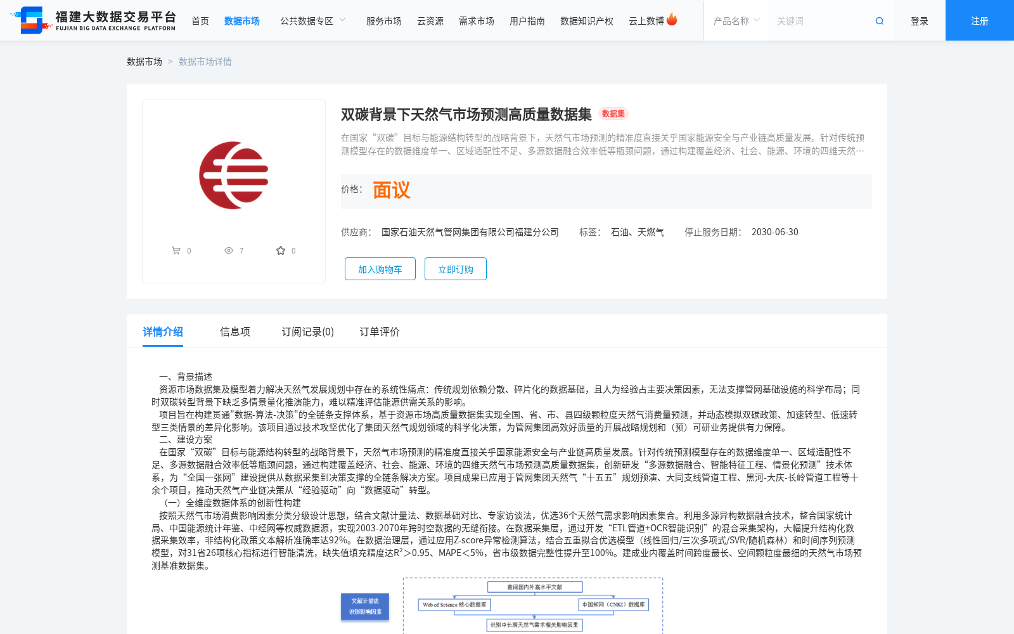Screen dimensions: 1014x634
Task: Open 数据知识产权 in the top navigation
Action: (x=587, y=21)
